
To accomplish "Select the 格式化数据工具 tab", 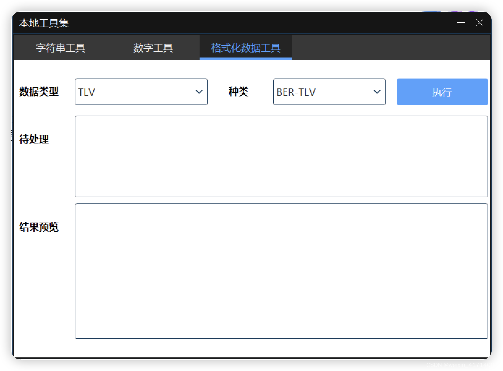I will coord(245,48).
